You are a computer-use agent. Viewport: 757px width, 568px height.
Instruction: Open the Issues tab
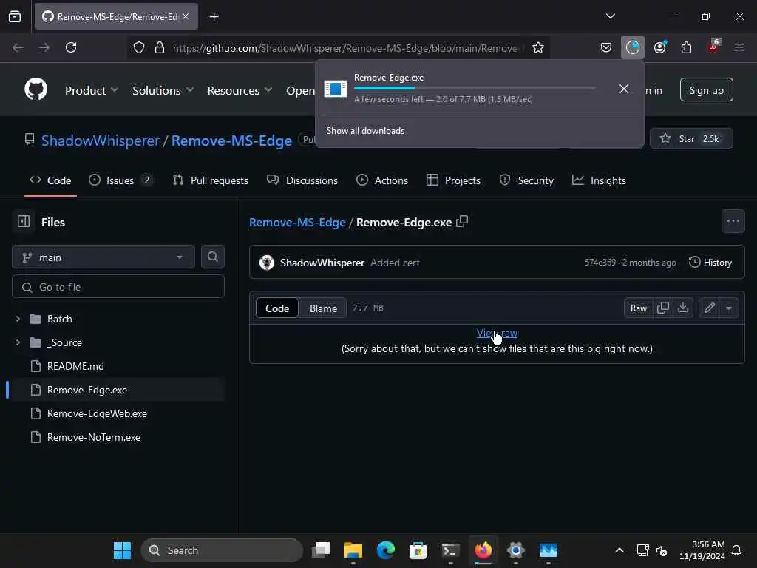tap(121, 180)
